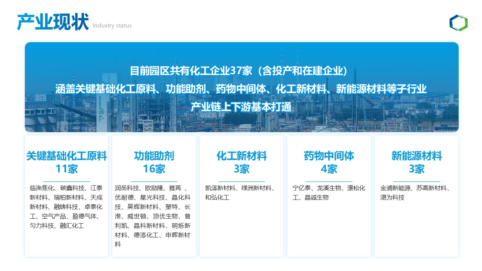482x271 pixels.
Task: Select company list beginning with 润岳科技
Action: tap(154, 216)
